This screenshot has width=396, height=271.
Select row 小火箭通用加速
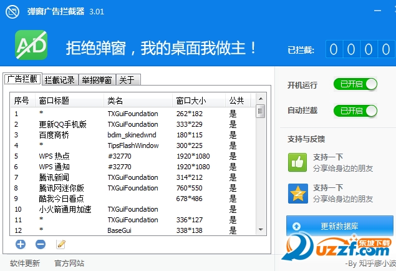(x=133, y=209)
